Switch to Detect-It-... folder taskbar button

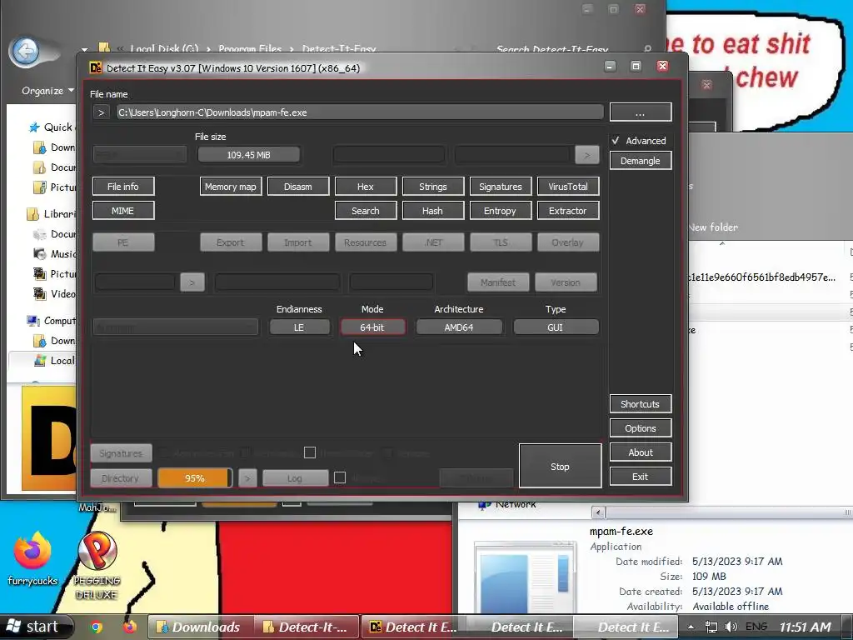coord(307,627)
